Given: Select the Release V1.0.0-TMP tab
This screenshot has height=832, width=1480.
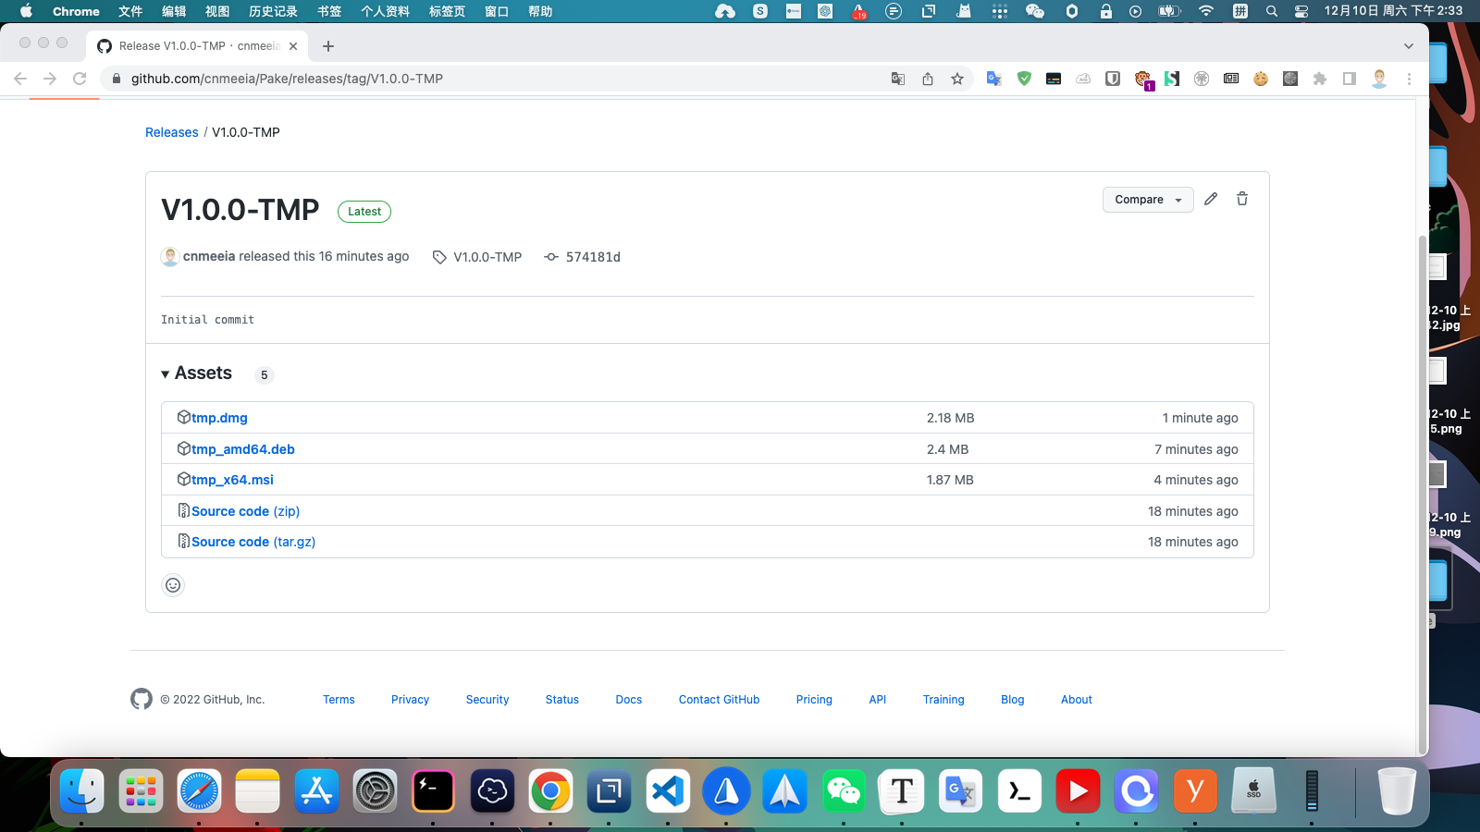Looking at the screenshot, I should point(198,45).
